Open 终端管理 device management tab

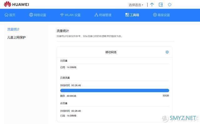pyautogui.click(x=103, y=15)
